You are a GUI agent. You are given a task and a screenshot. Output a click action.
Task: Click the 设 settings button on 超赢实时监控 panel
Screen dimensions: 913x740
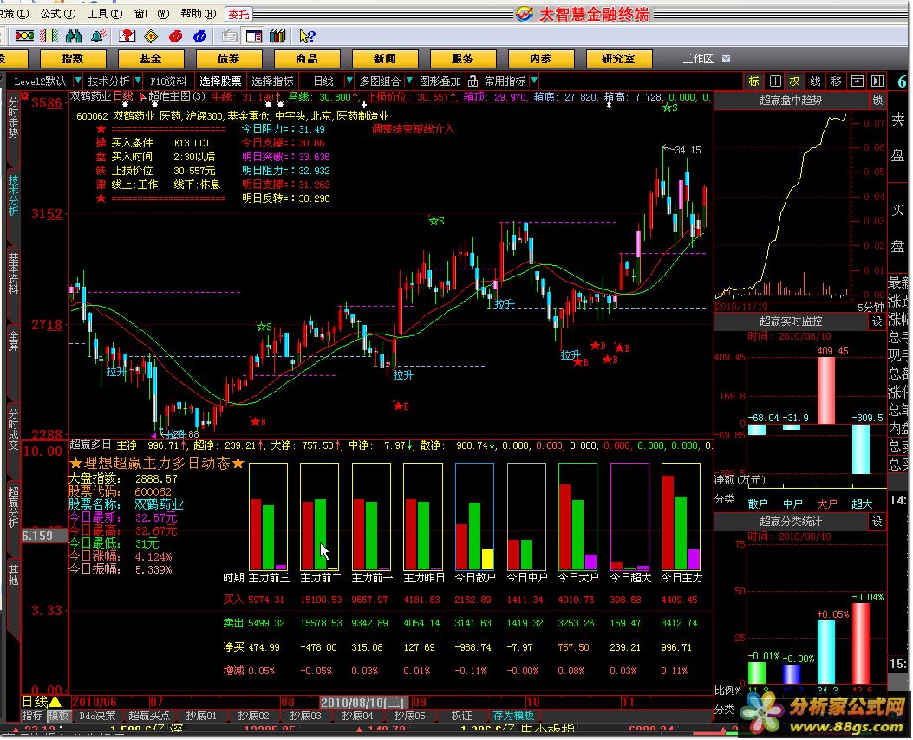click(x=877, y=321)
